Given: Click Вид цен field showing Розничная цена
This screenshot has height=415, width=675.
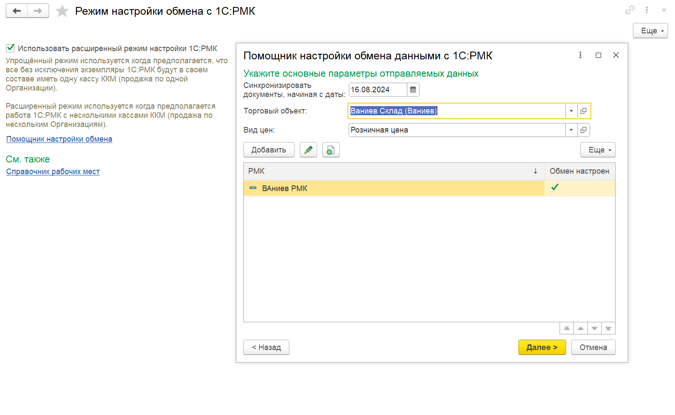Looking at the screenshot, I should pos(457,130).
